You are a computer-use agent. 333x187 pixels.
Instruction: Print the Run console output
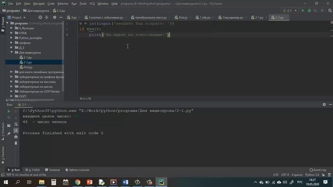tap(16, 137)
